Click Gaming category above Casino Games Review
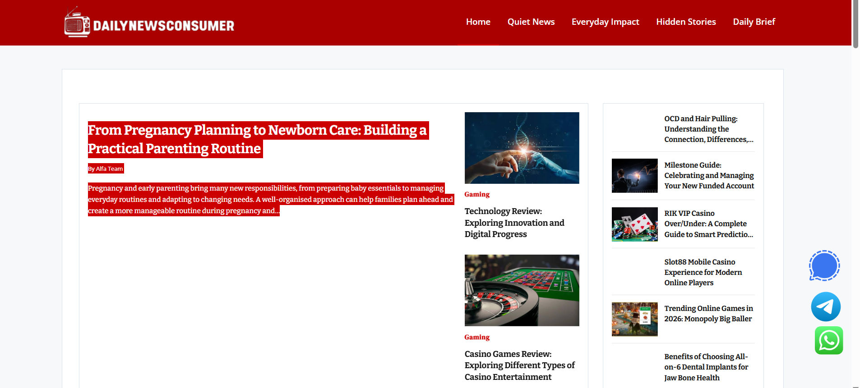Screen dimensions: 860x388 (x=477, y=337)
